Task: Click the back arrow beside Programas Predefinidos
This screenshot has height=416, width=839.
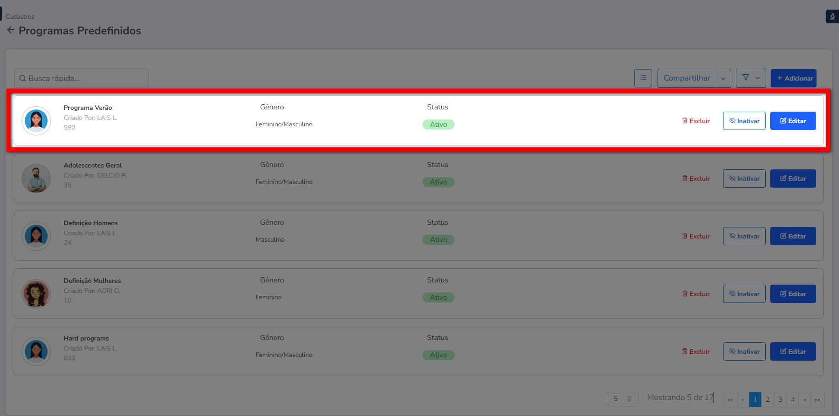Action: point(11,30)
